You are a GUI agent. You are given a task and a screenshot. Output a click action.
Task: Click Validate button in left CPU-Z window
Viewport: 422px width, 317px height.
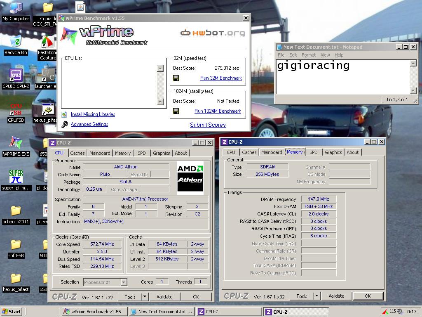point(164,297)
